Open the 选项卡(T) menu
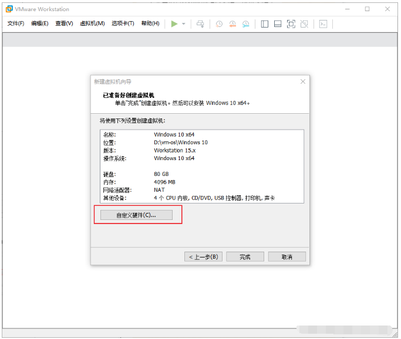This screenshot has width=401, height=339. coord(122,23)
